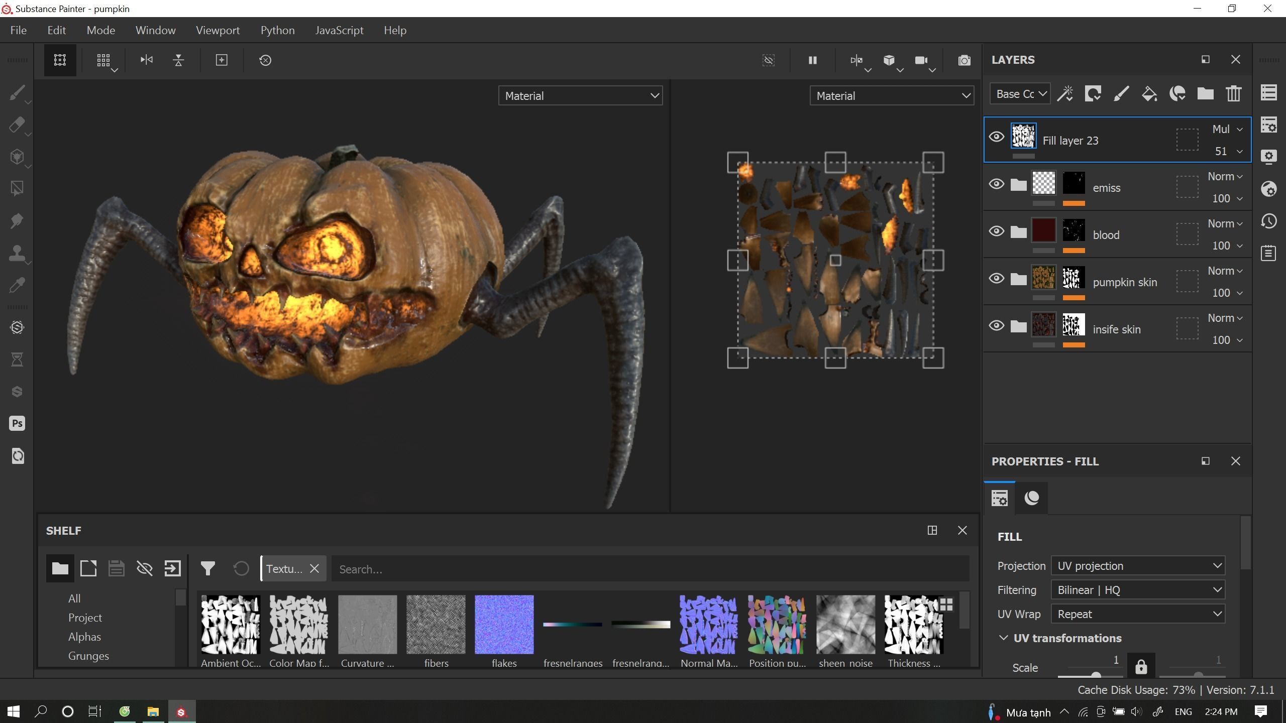The image size is (1286, 723).
Task: Open the File menu
Action: [x=19, y=30]
